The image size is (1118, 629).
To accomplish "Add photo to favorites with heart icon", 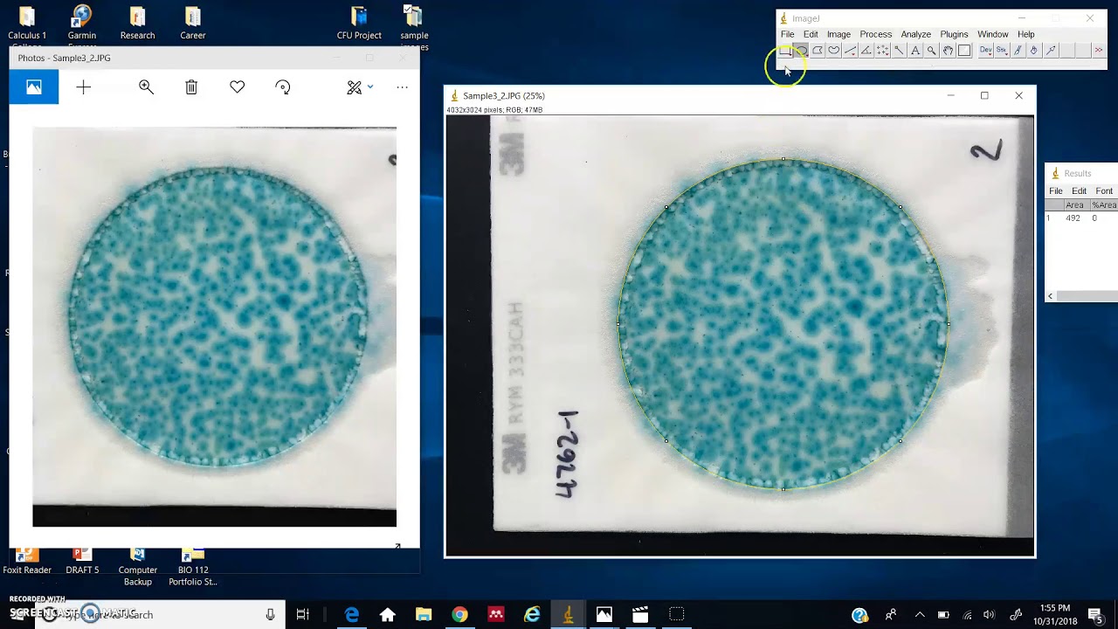I will (x=237, y=87).
